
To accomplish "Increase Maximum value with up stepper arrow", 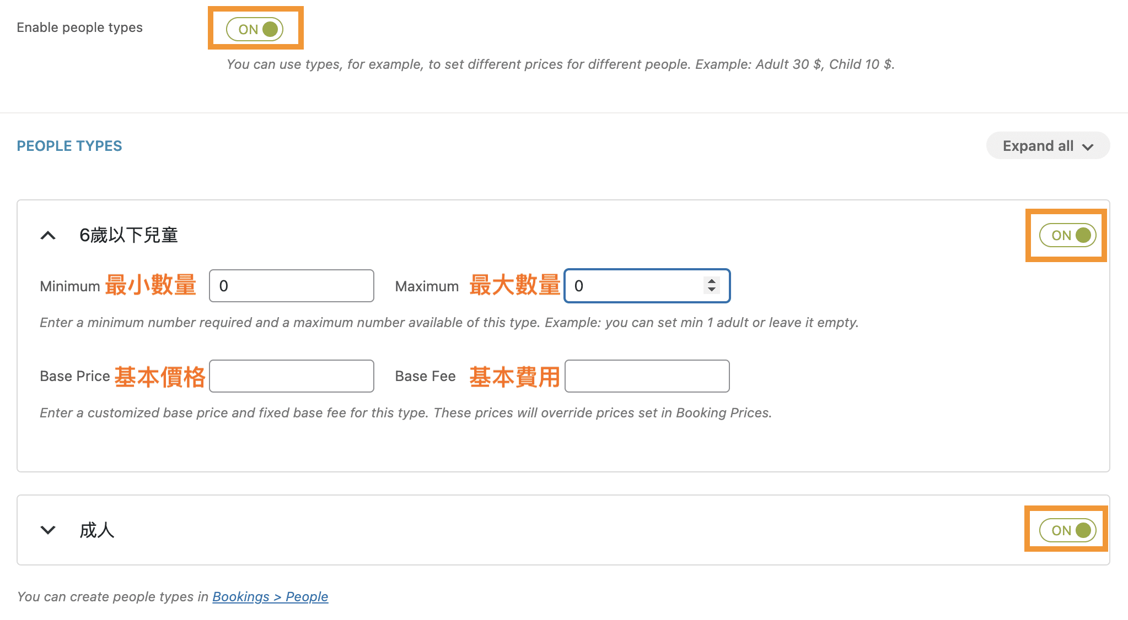I will click(712, 281).
